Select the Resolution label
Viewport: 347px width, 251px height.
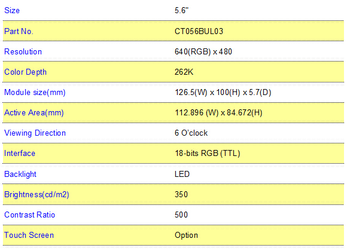pyautogui.click(x=23, y=52)
